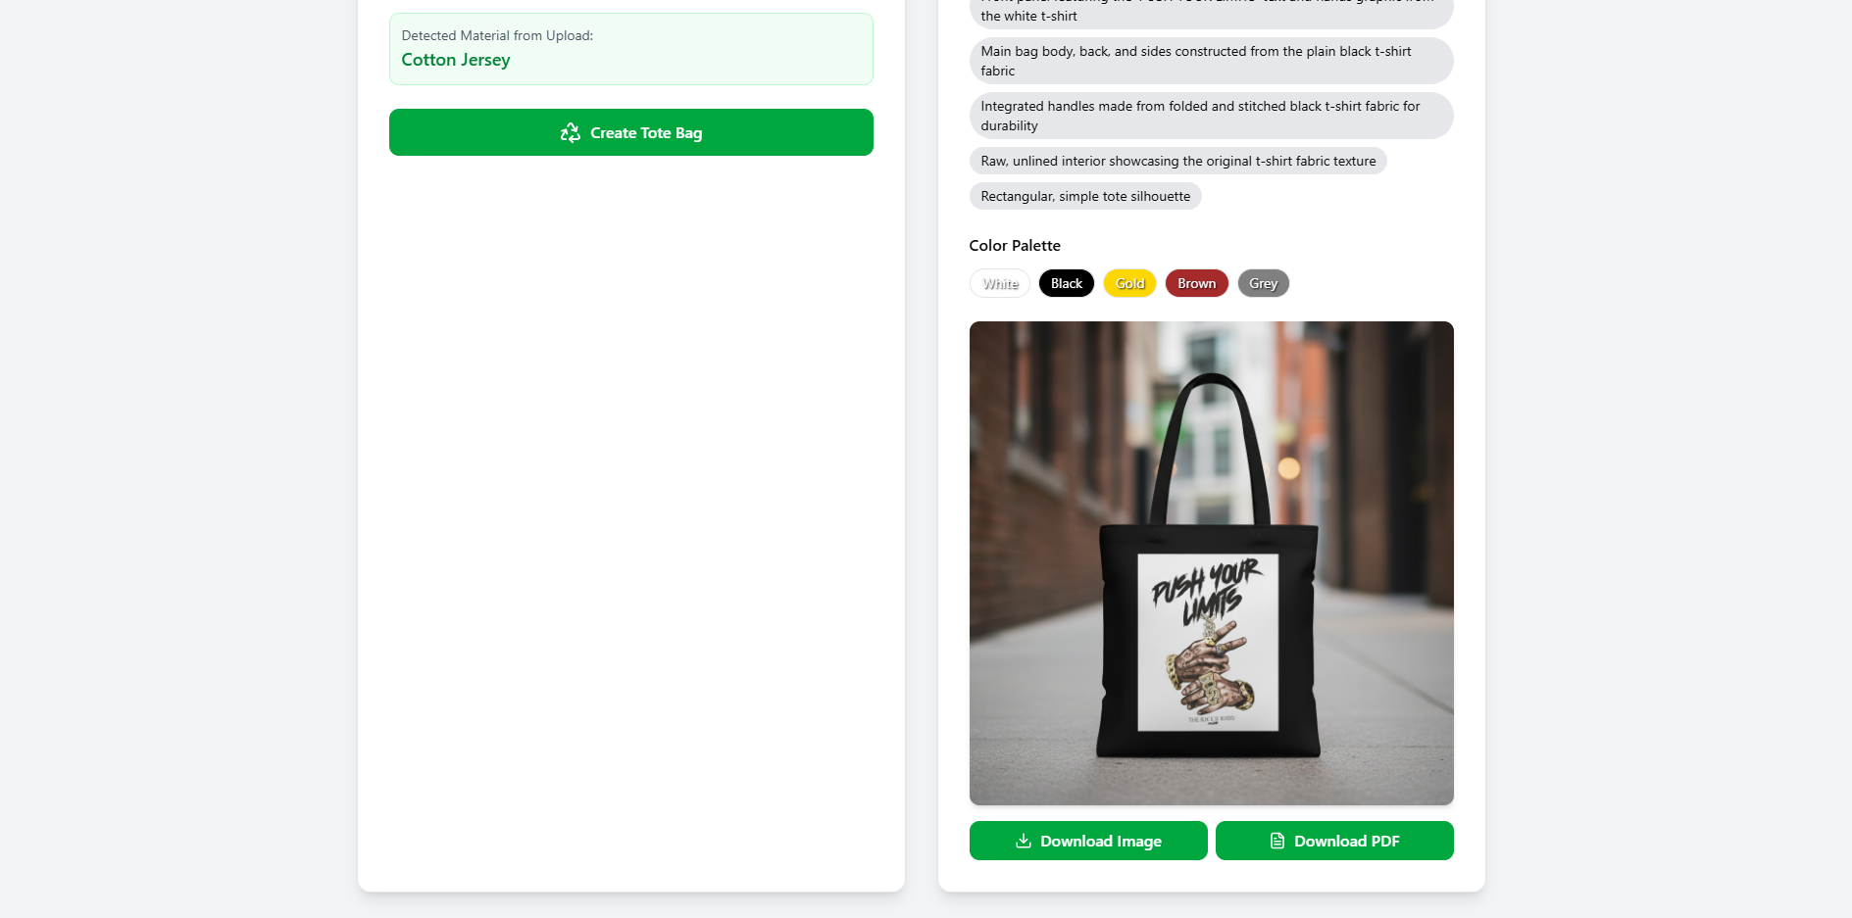The image size is (1852, 918).
Task: Pick the Gold palette chip
Action: point(1130,283)
